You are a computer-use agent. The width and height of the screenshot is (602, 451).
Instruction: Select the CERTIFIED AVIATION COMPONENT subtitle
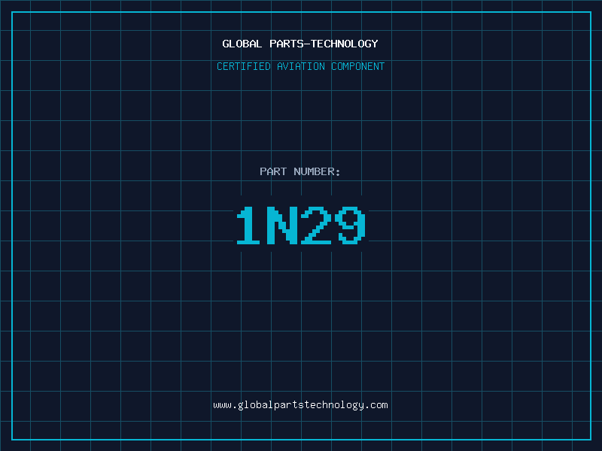pos(300,66)
